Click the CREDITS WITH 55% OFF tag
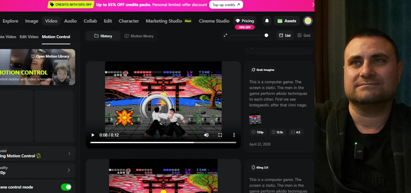 [x=71, y=5]
